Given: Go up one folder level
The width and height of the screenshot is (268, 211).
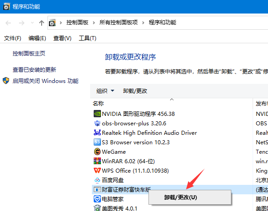Looking at the screenshot, I should [x=42, y=23].
